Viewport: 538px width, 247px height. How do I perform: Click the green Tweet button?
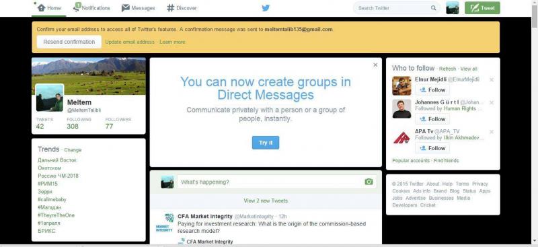tap(482, 8)
